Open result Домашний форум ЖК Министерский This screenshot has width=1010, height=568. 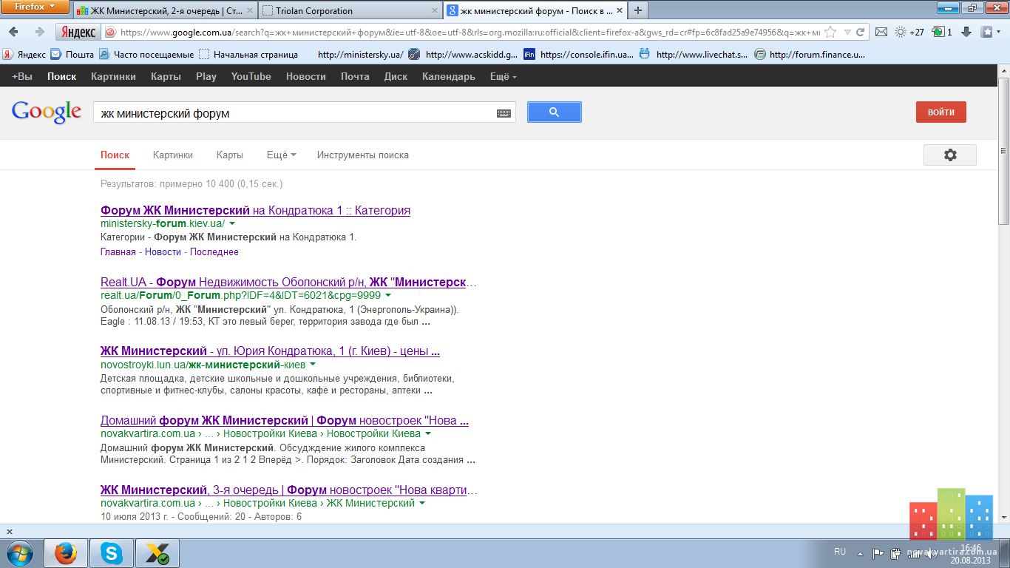(x=285, y=420)
